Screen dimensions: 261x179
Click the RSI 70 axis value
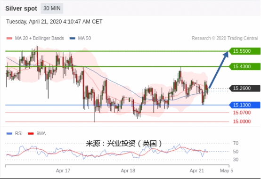tap(236, 143)
